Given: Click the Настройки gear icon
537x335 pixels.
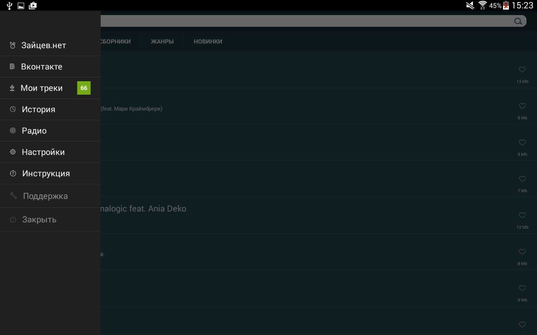Looking at the screenshot, I should click(13, 152).
